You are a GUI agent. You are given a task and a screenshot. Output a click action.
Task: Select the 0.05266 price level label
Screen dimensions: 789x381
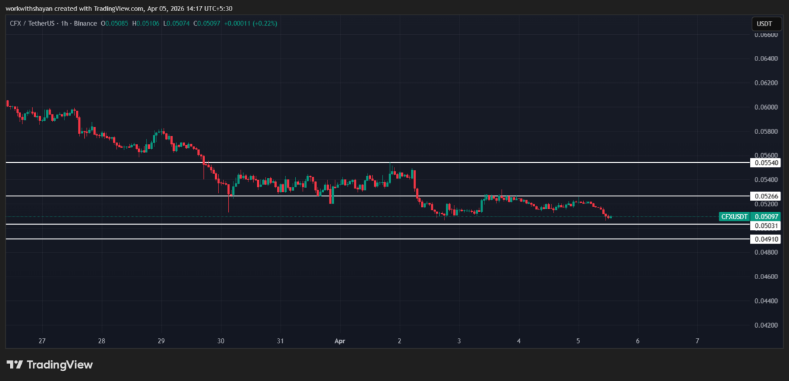click(x=765, y=195)
